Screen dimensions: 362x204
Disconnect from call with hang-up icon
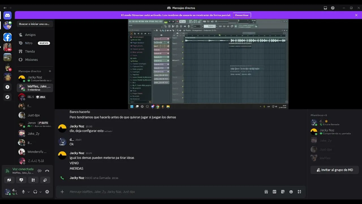pos(47,171)
